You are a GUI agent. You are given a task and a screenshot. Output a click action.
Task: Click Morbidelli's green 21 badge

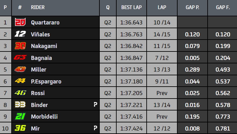click(20, 116)
